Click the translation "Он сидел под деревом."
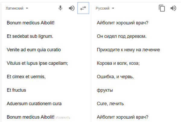The image size is (181, 122). 122,36
